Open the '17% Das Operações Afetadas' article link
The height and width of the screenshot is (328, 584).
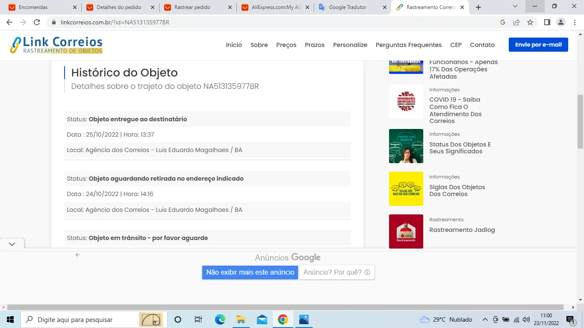463,69
